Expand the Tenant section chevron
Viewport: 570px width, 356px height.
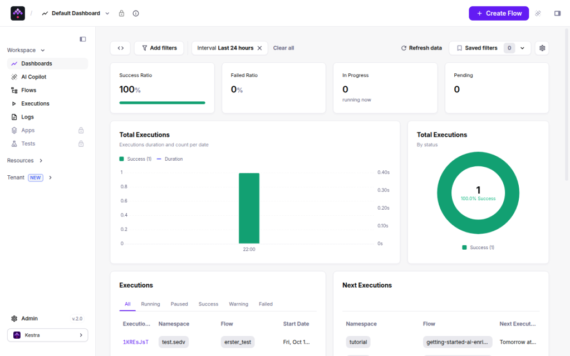pyautogui.click(x=50, y=177)
